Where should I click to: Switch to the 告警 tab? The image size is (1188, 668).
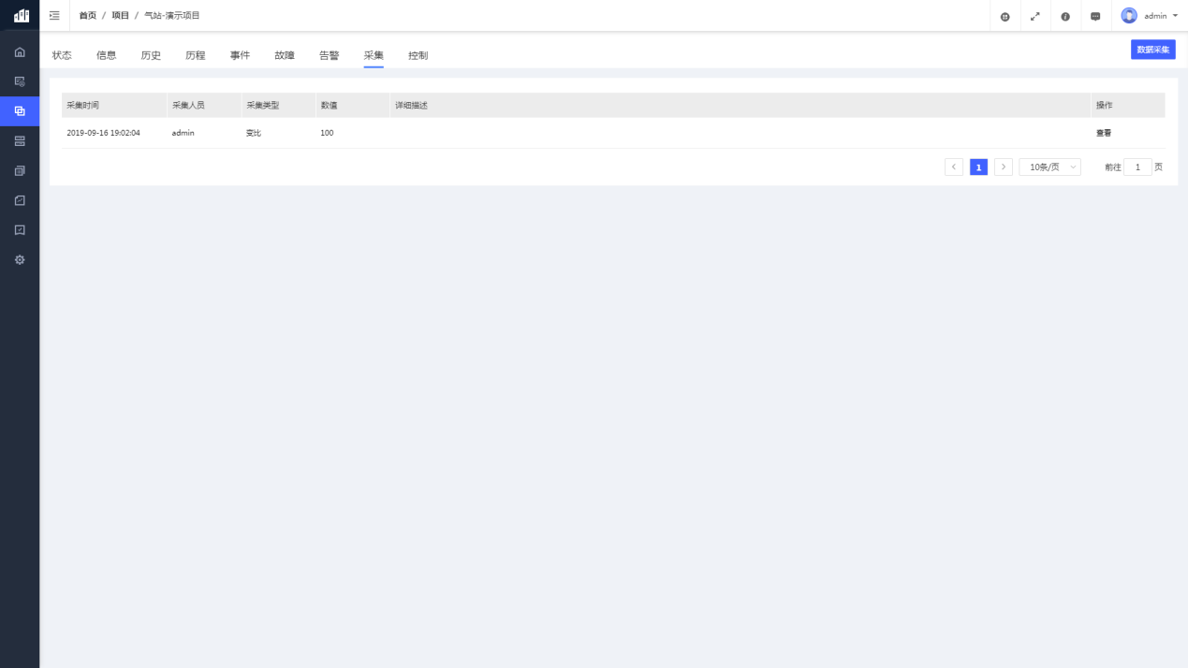tap(329, 55)
